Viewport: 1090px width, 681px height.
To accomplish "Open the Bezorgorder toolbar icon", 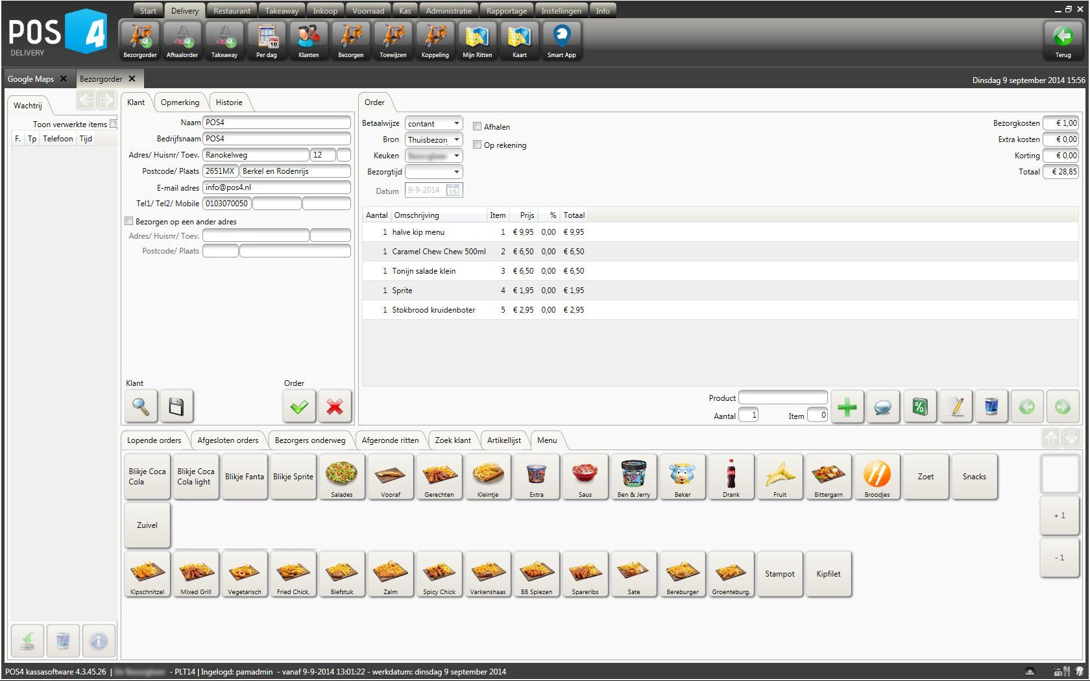I will [x=140, y=40].
